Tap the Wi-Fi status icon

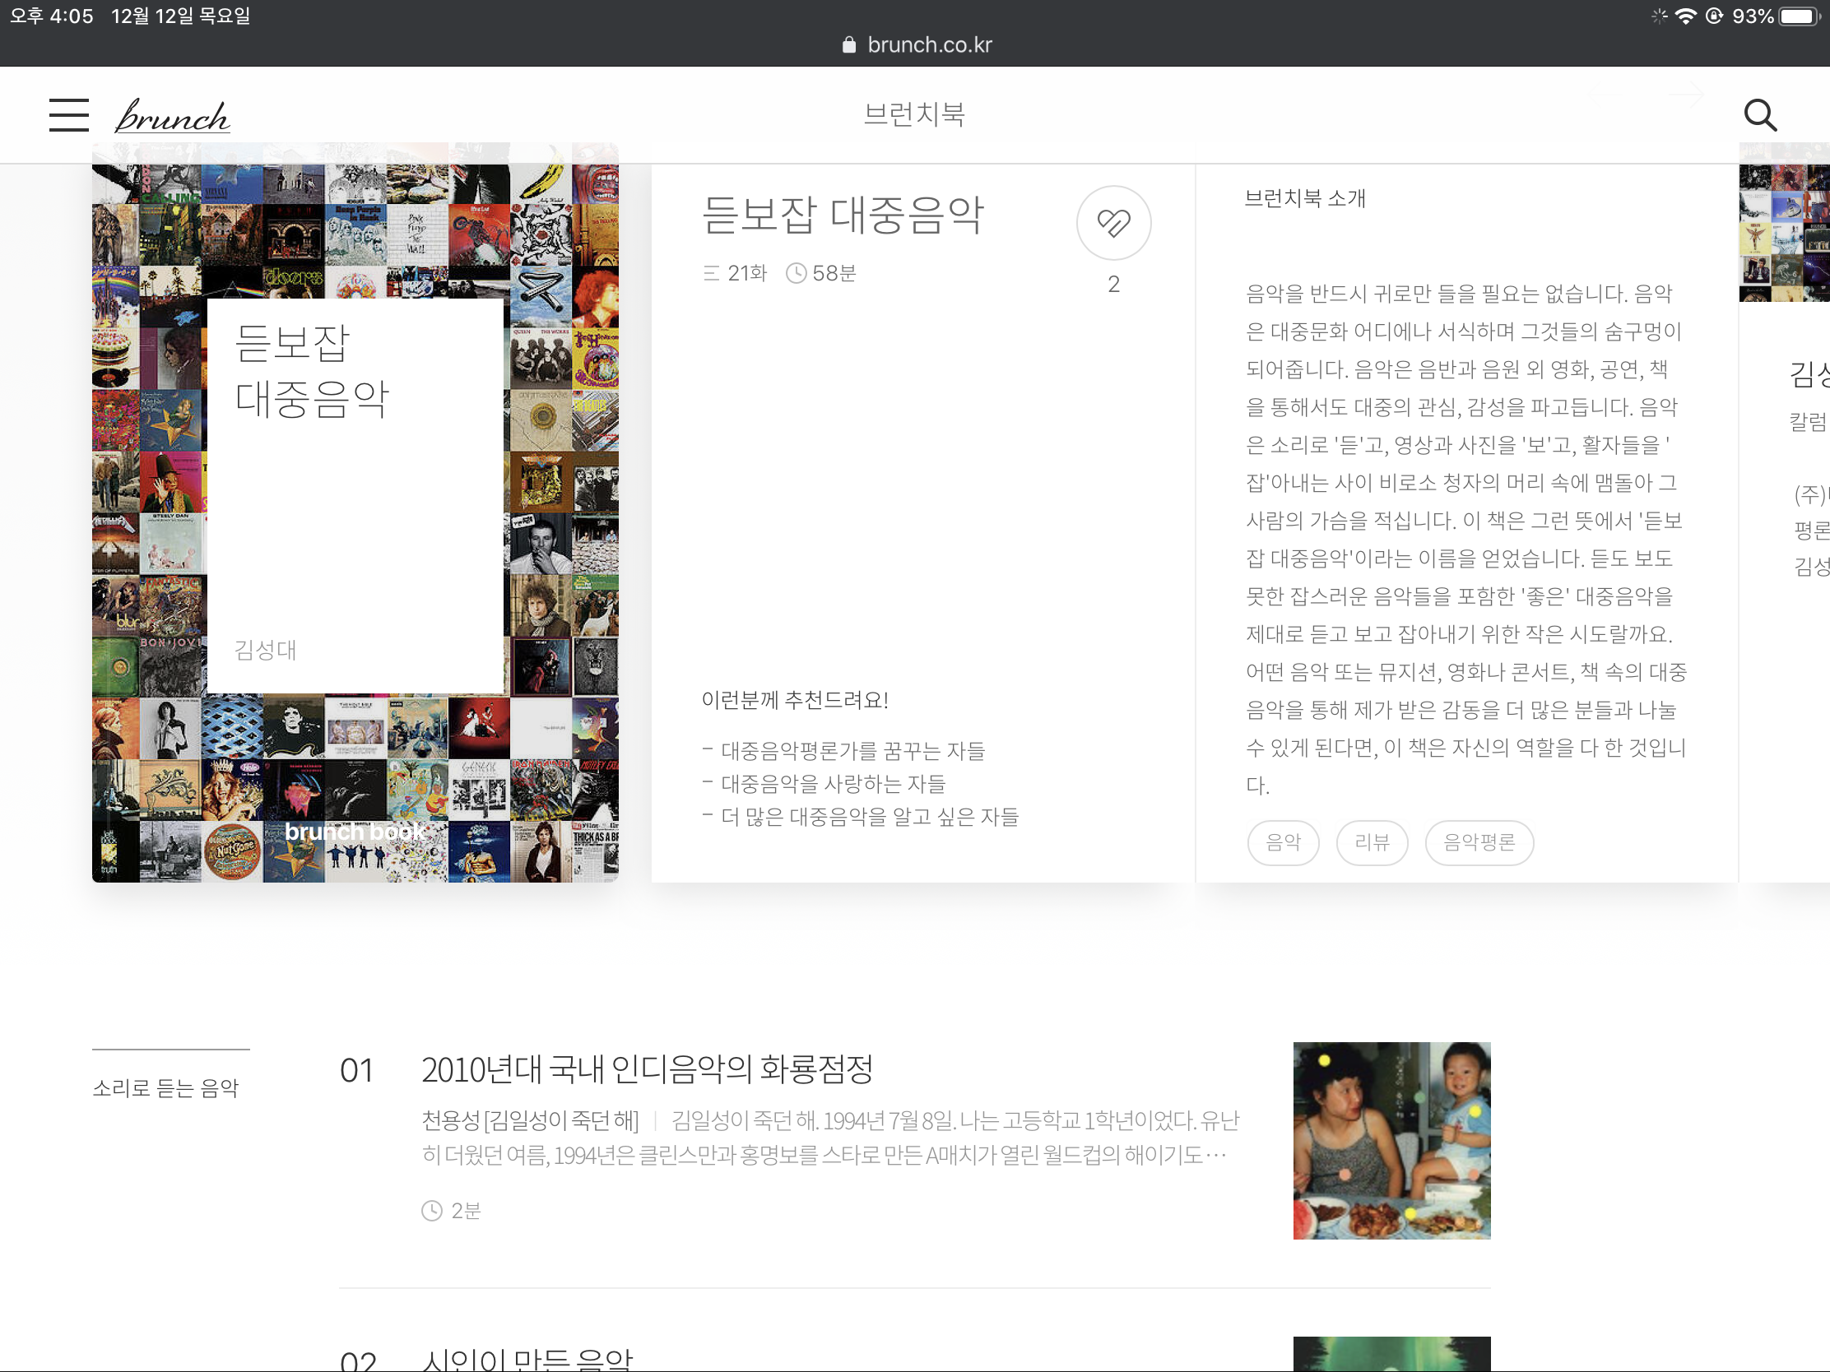pos(1684,16)
